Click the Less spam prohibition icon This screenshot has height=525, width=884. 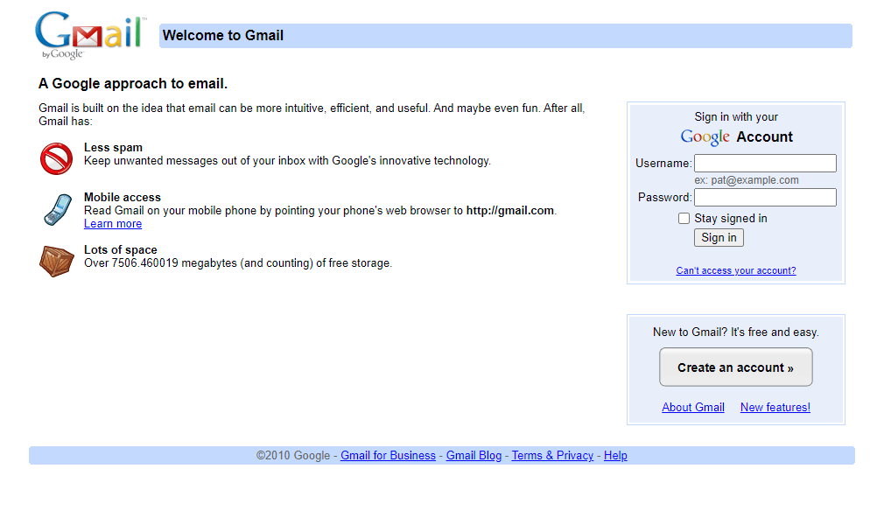pos(56,158)
